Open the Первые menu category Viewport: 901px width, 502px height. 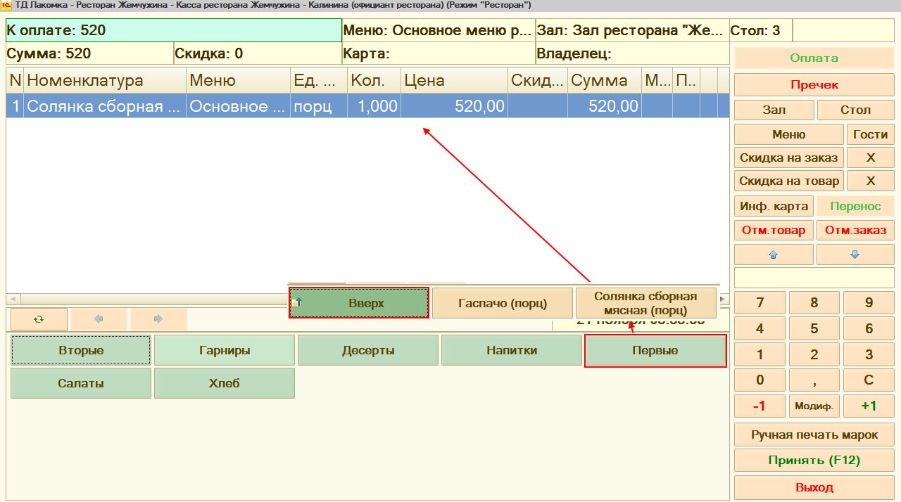pos(655,351)
